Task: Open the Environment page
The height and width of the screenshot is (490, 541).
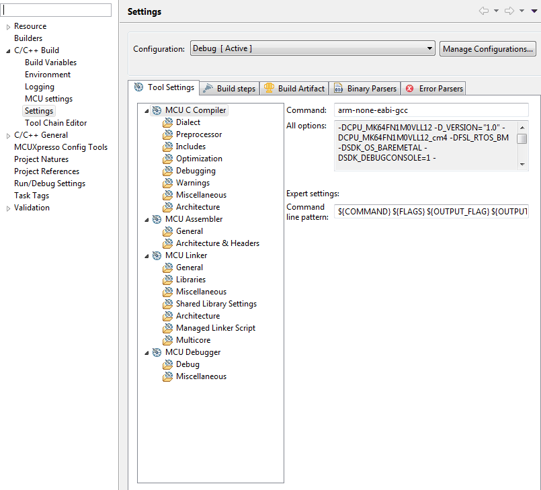Action: 48,75
